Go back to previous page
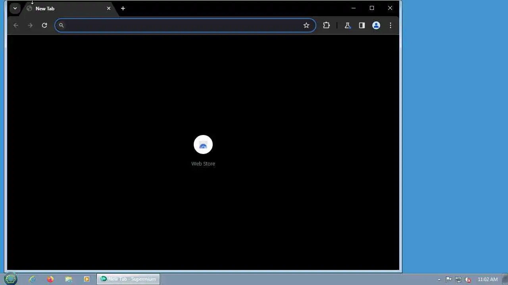The image size is (508, 285). pos(16,25)
